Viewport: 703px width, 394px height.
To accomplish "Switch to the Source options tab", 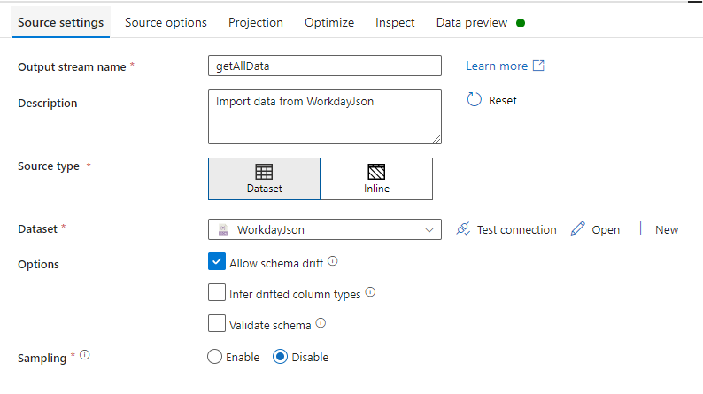I will tap(166, 22).
